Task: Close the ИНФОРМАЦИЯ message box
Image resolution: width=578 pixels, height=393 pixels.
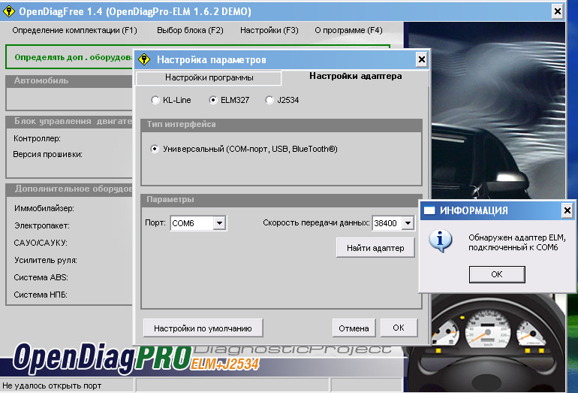Action: point(567,210)
